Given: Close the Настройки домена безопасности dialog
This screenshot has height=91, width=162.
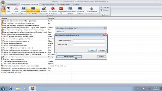Looking at the screenshot, I should click(x=105, y=28).
